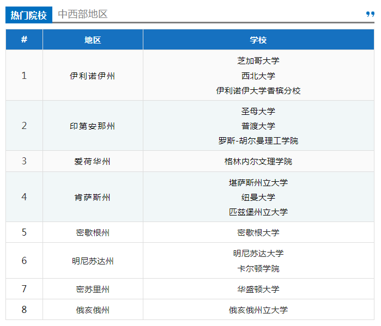Click the # column header
Viewport: 381px width, 326px height.
pos(24,40)
